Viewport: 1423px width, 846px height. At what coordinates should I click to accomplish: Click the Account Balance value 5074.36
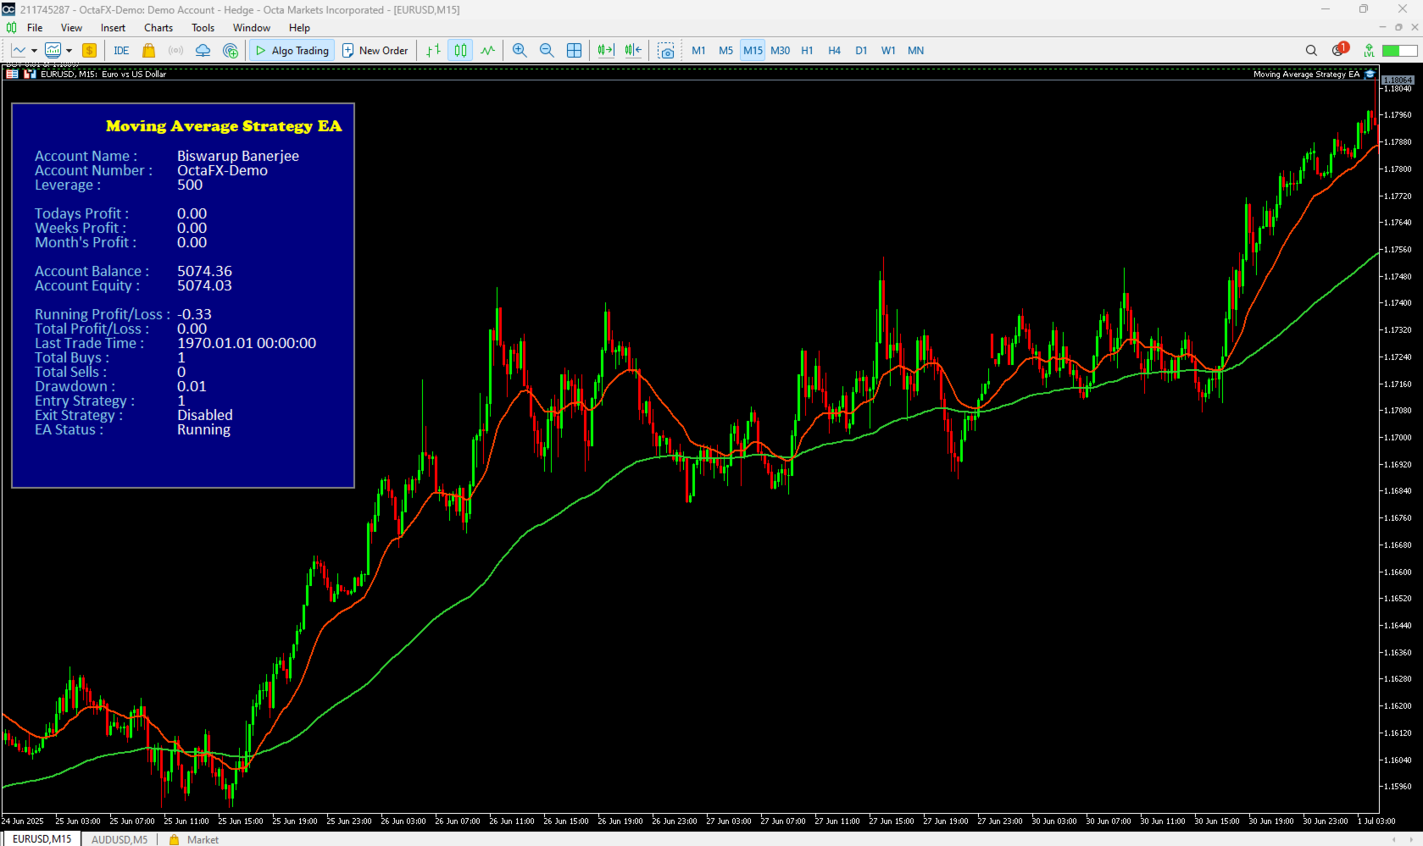[204, 272]
